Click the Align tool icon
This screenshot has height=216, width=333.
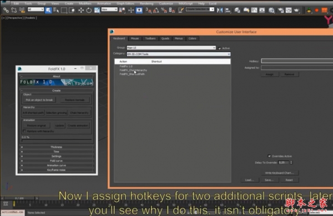point(228,10)
